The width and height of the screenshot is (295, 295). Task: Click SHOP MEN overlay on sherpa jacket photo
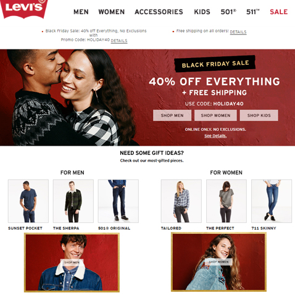tap(72, 262)
